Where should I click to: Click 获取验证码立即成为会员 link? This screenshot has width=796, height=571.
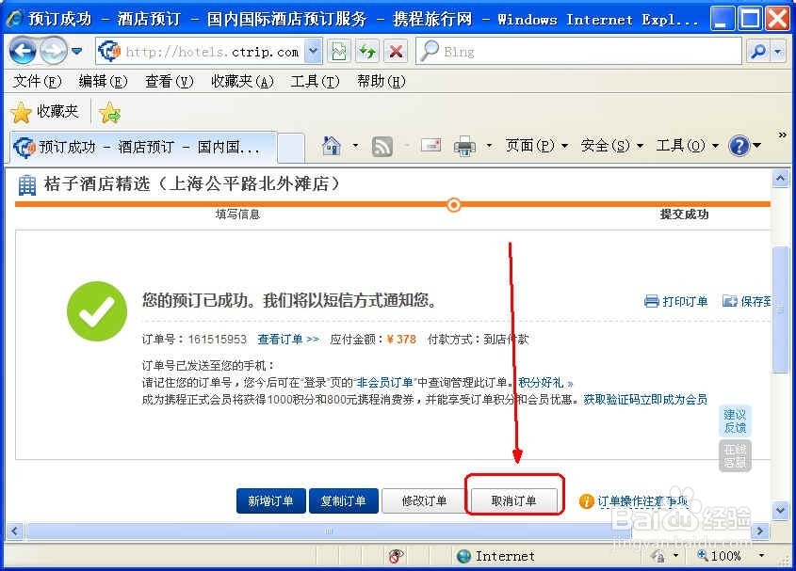pyautogui.click(x=645, y=400)
